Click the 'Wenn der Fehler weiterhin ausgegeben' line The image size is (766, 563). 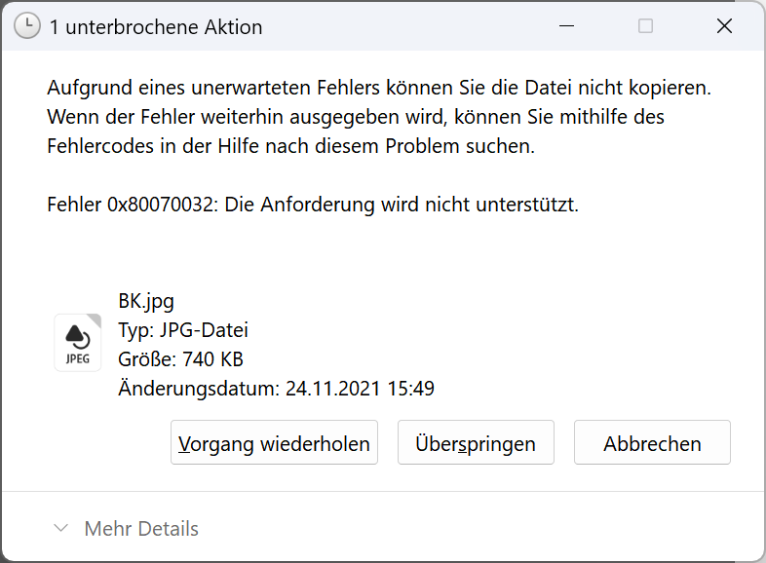[x=355, y=118]
